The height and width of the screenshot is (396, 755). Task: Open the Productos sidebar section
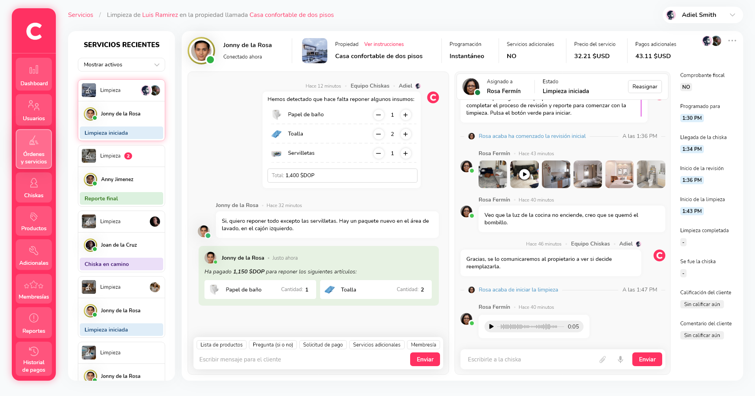tap(34, 221)
